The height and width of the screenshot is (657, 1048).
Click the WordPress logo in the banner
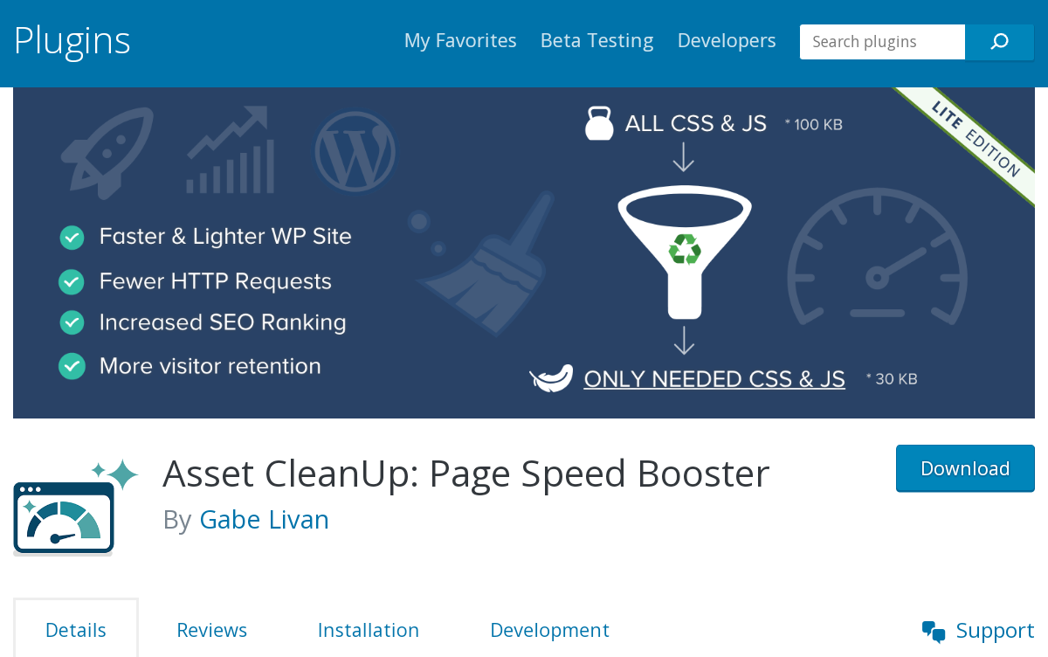[355, 151]
